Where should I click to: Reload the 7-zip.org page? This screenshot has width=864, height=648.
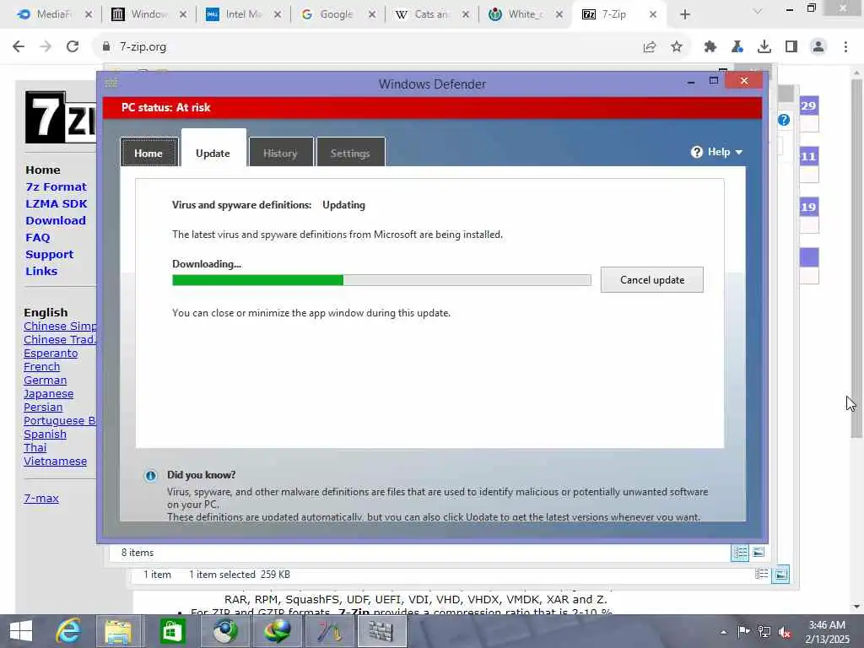coord(73,47)
